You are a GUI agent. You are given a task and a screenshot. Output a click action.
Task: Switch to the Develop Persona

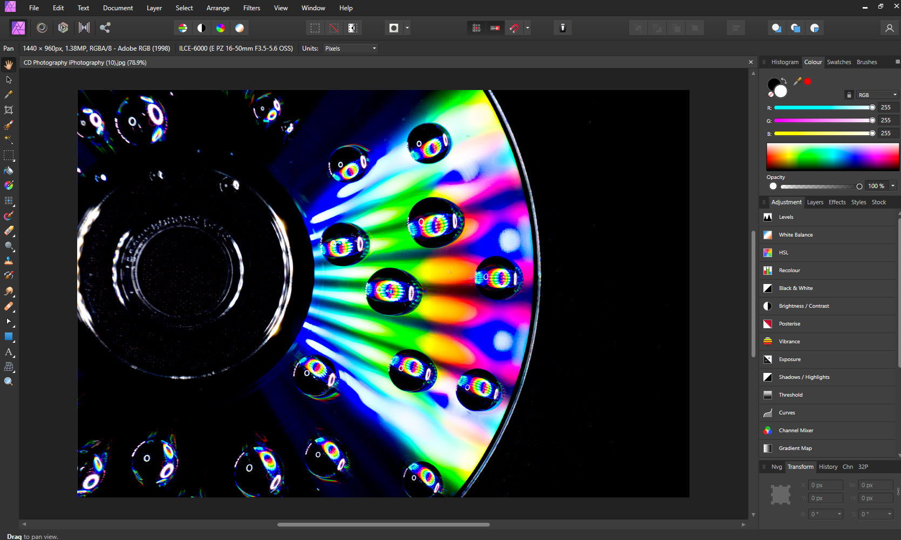pyautogui.click(x=63, y=27)
